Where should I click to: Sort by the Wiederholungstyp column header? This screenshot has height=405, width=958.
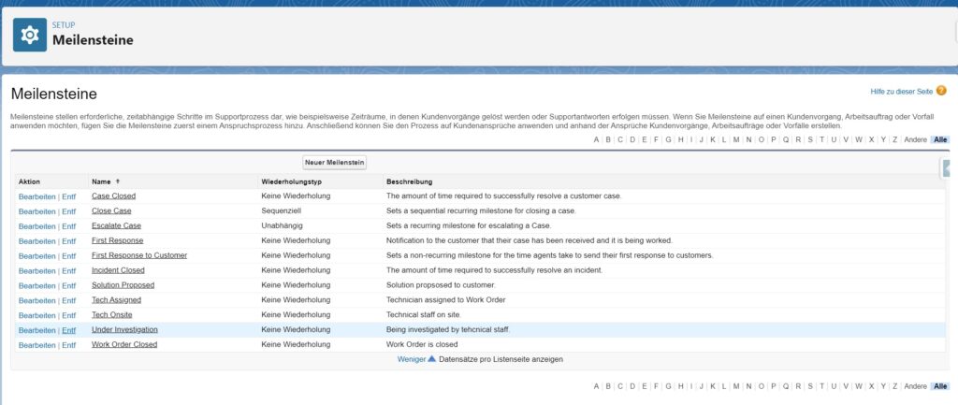pyautogui.click(x=291, y=181)
